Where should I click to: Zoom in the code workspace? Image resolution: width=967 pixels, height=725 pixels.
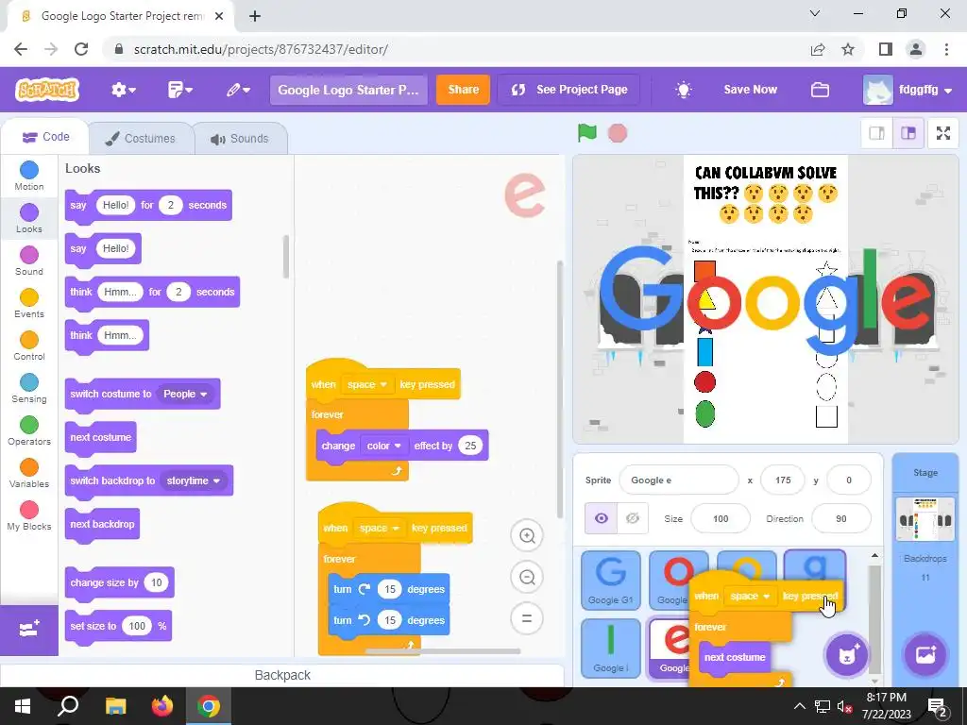(x=527, y=536)
